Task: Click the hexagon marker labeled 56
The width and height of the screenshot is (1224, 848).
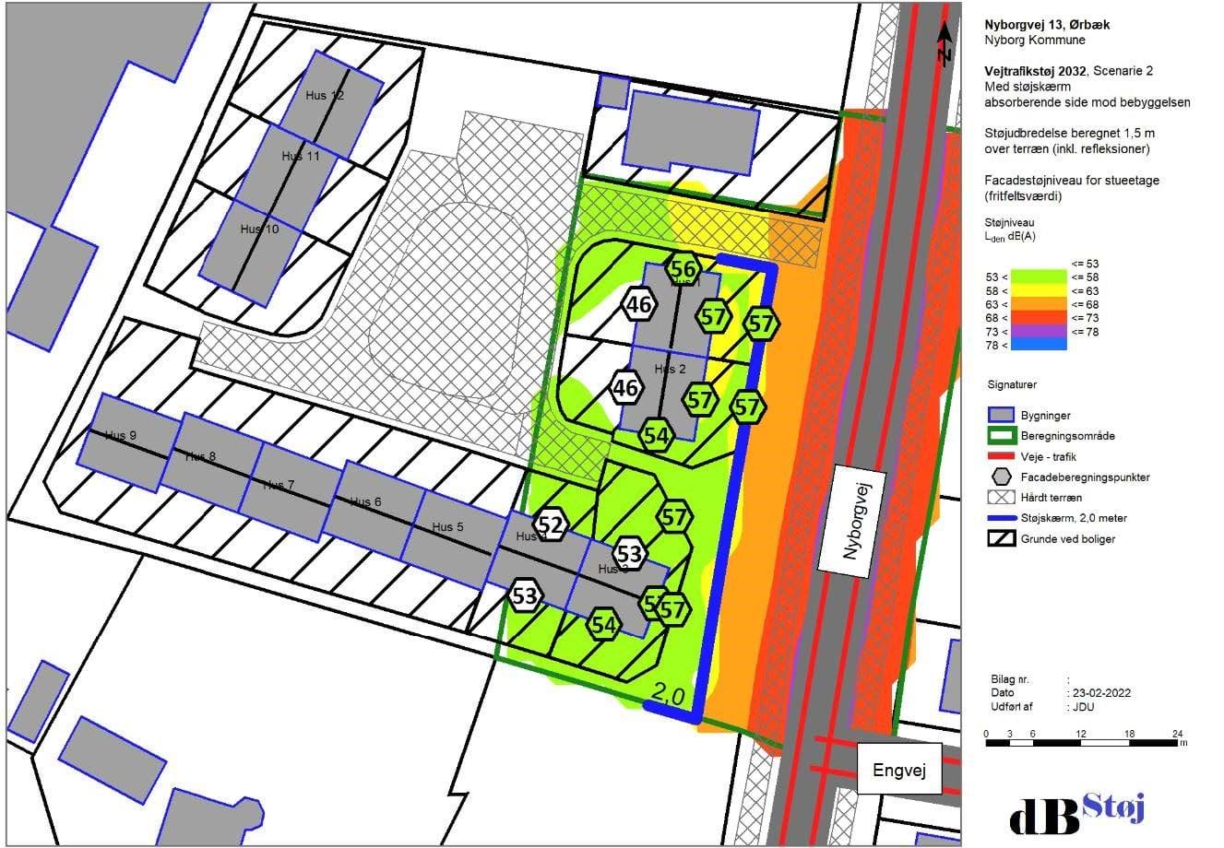Action: (x=683, y=269)
